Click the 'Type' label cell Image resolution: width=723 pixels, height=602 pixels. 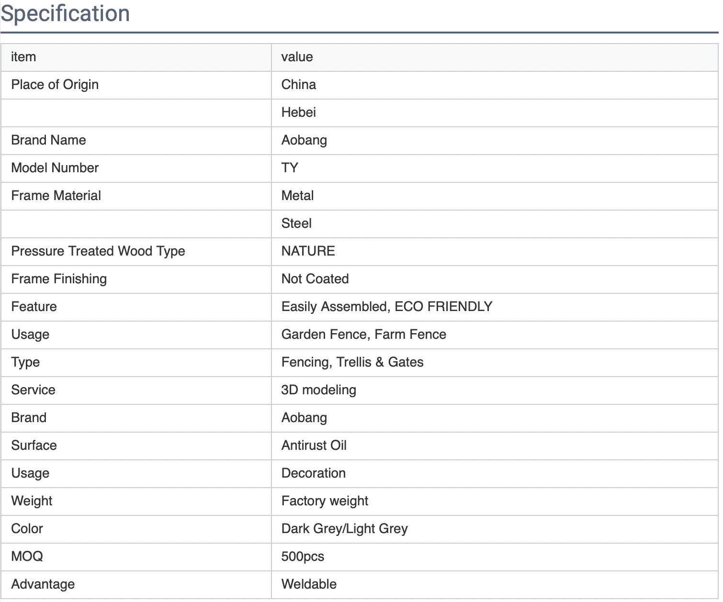[x=136, y=363]
